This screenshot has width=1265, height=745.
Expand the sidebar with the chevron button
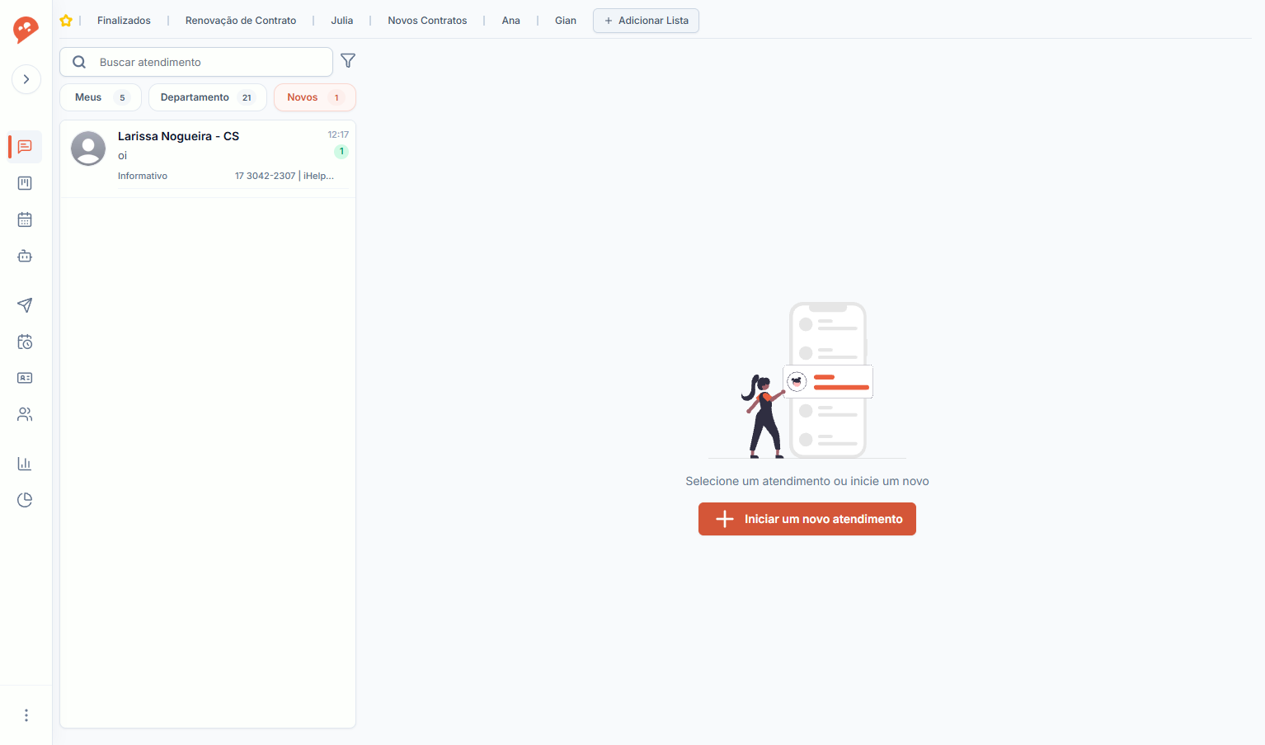[26, 79]
